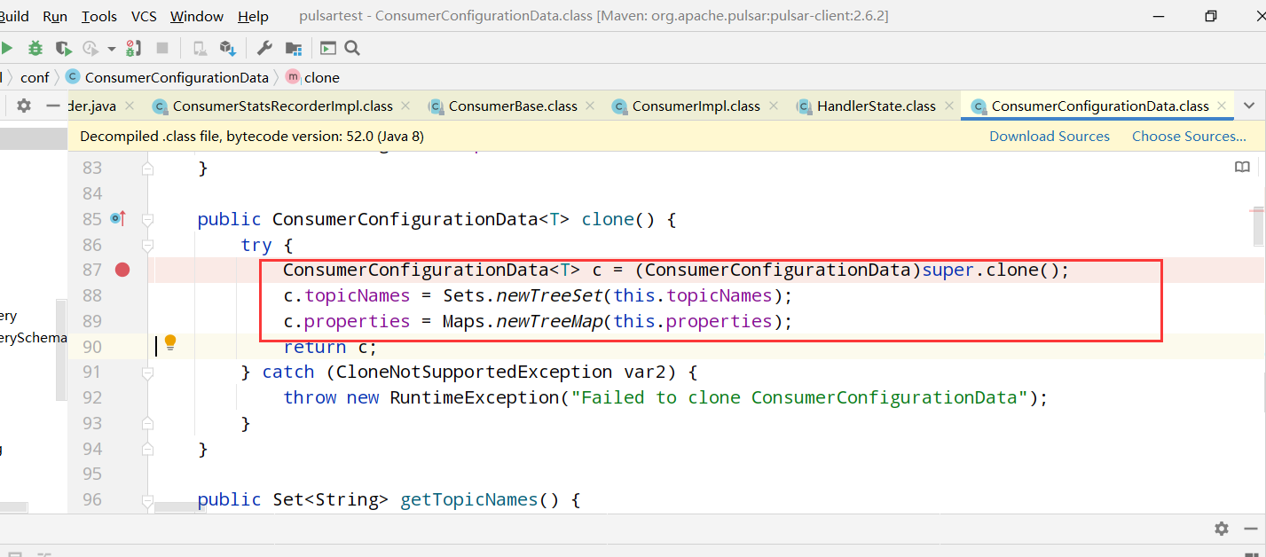The width and height of the screenshot is (1266, 557).
Task: Start the Debug bug icon
Action: point(35,48)
